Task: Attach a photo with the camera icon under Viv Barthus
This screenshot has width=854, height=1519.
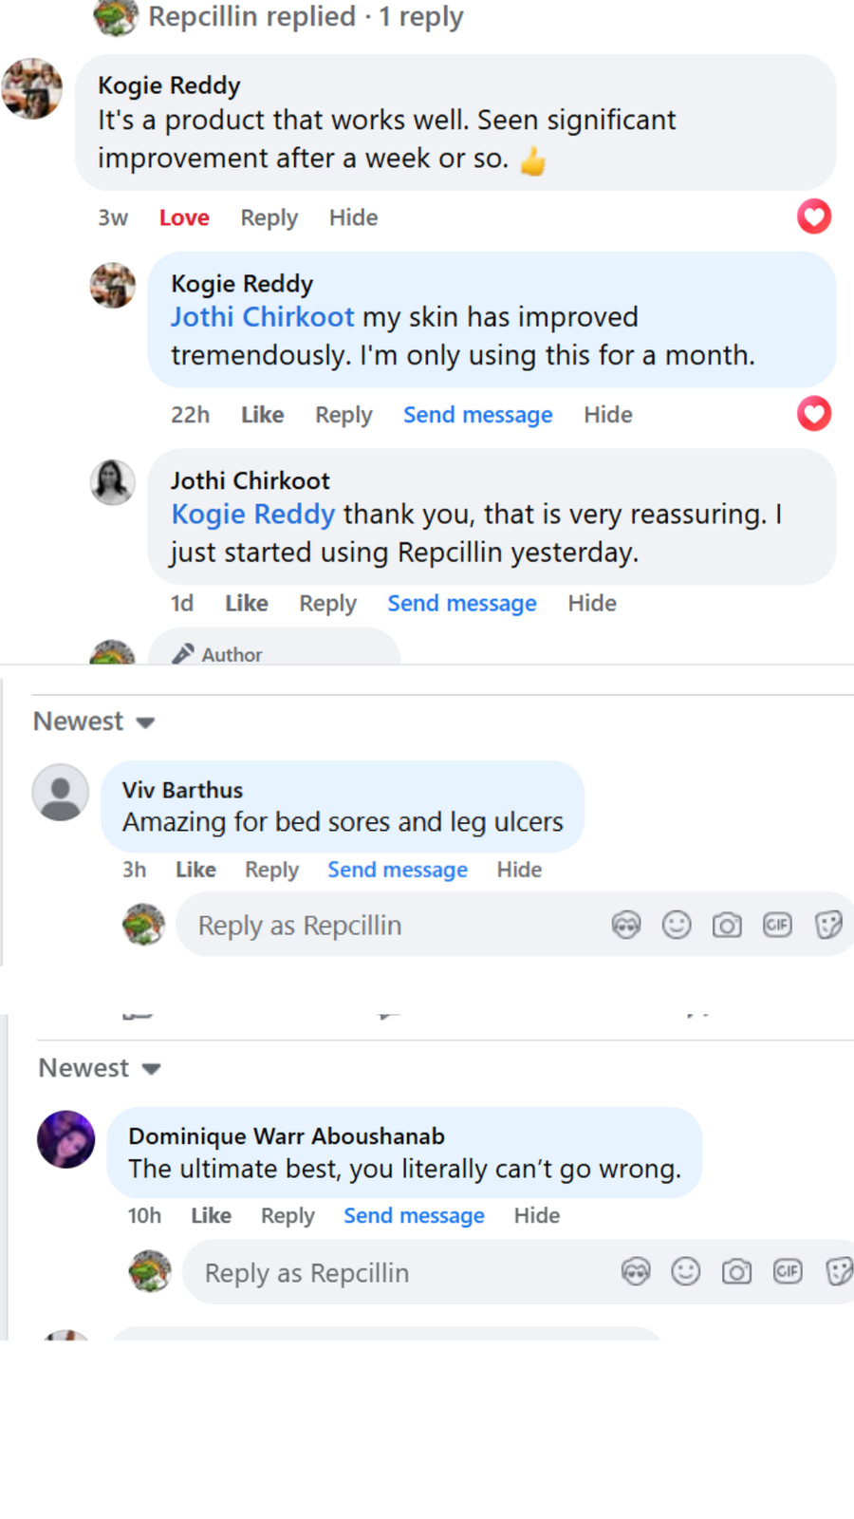Action: click(727, 924)
